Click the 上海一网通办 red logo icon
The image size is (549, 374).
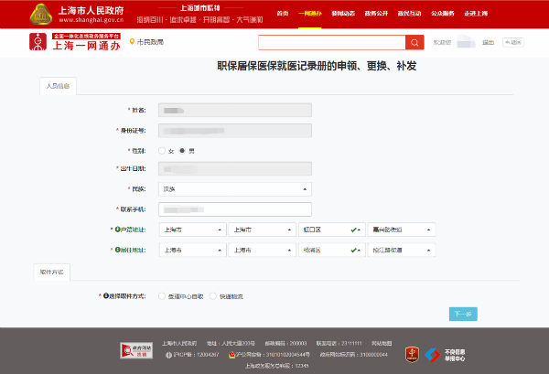(38, 42)
